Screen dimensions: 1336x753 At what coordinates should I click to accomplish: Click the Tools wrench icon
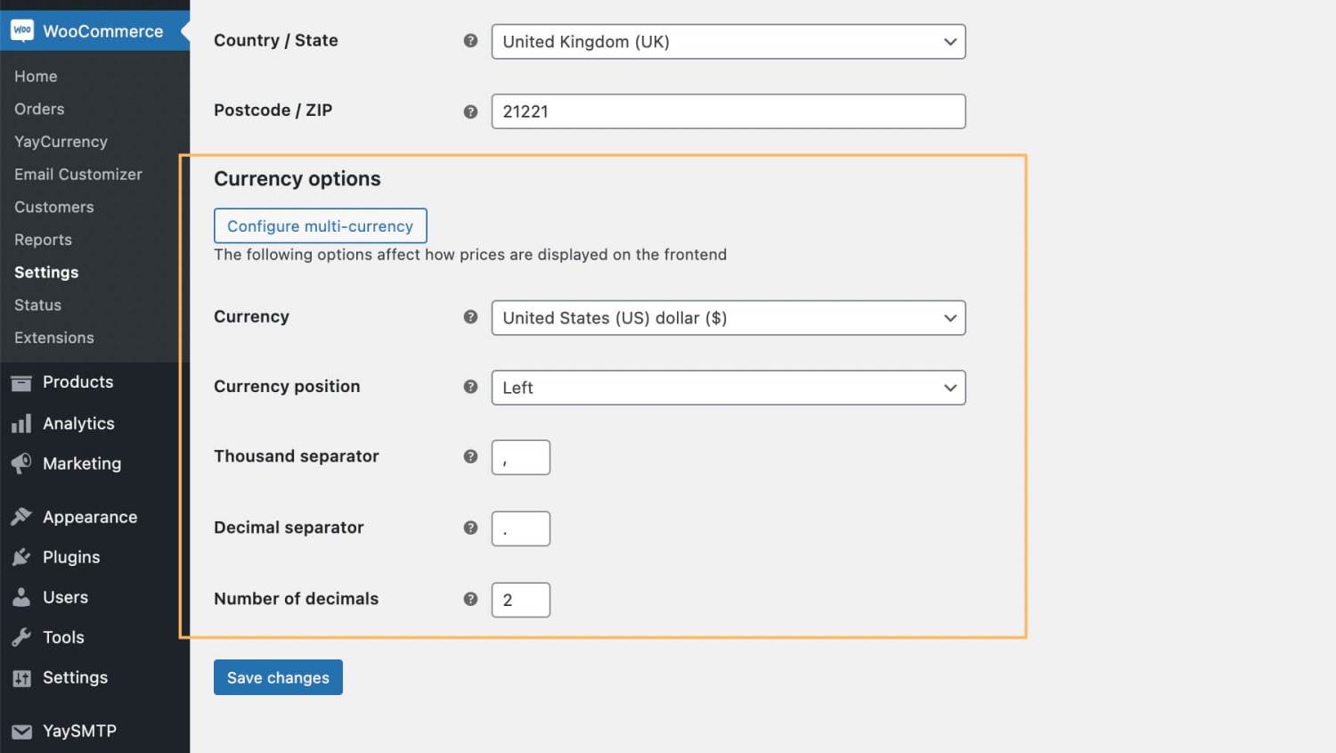[x=21, y=637]
